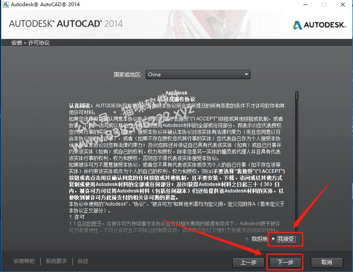The height and width of the screenshot is (272, 353).
Task: Click the maximize button in the title bar
Action: [x=324, y=5]
